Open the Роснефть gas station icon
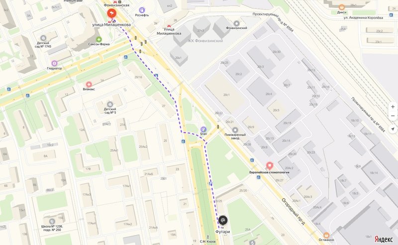The height and width of the screenshot is (245, 398). [x=142, y=10]
